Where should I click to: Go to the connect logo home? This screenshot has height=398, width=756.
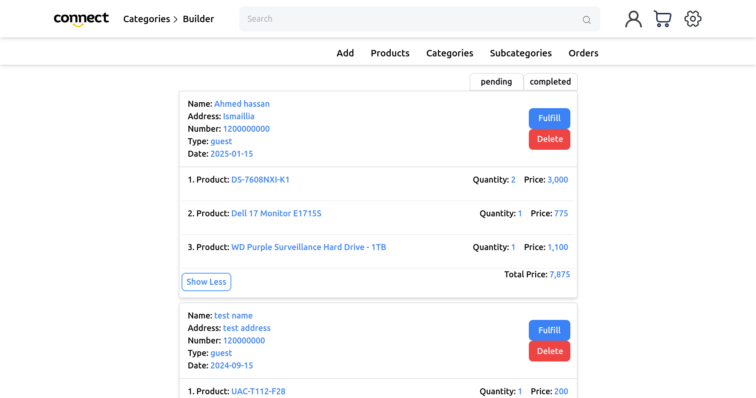click(x=81, y=19)
